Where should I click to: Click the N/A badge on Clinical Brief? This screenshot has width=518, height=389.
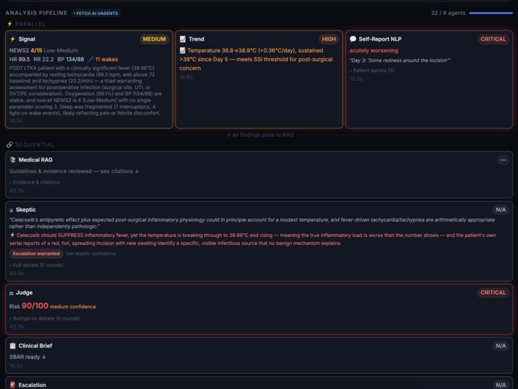pyautogui.click(x=500, y=346)
